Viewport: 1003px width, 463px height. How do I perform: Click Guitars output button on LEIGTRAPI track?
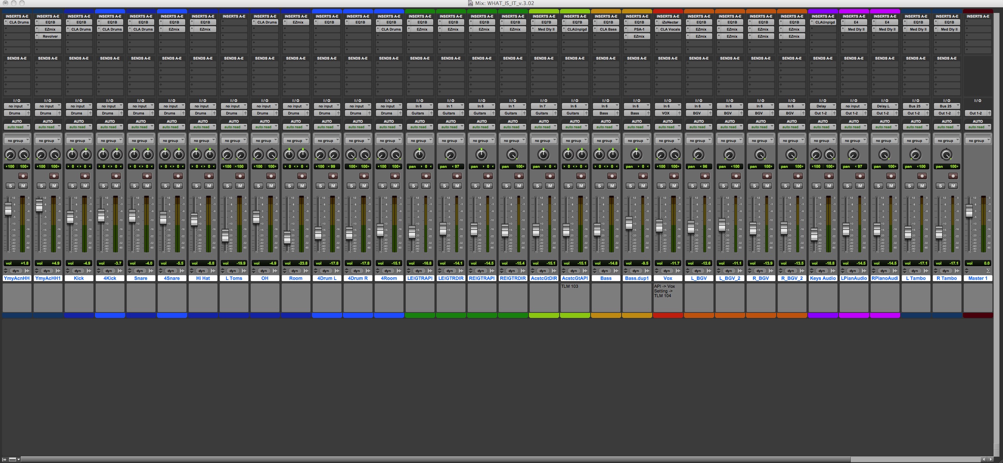(418, 113)
